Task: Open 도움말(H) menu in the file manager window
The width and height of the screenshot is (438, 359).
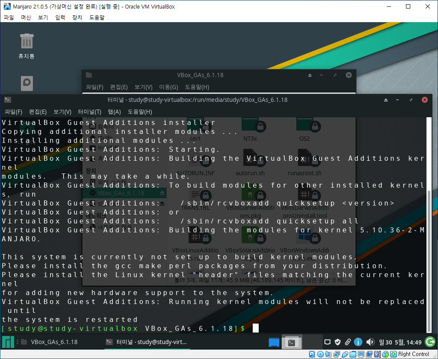Action: click(x=197, y=87)
